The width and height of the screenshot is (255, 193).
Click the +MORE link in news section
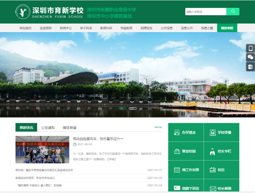point(158,127)
